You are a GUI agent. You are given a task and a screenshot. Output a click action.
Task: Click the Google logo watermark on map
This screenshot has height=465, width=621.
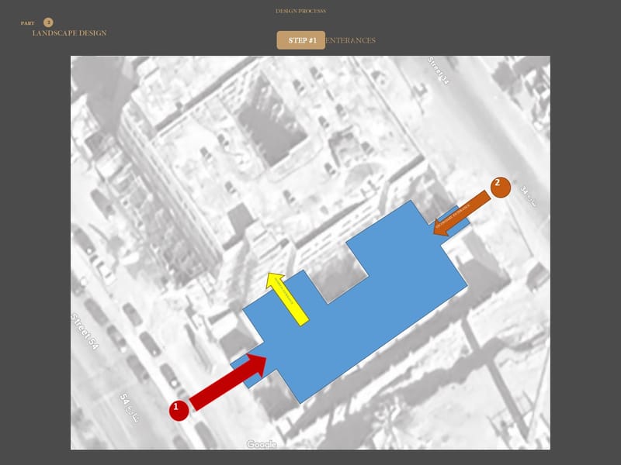(262, 444)
